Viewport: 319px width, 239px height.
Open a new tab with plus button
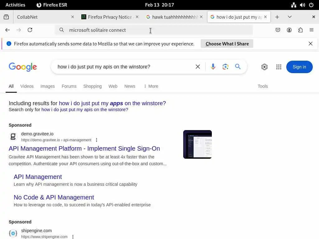[277, 17]
